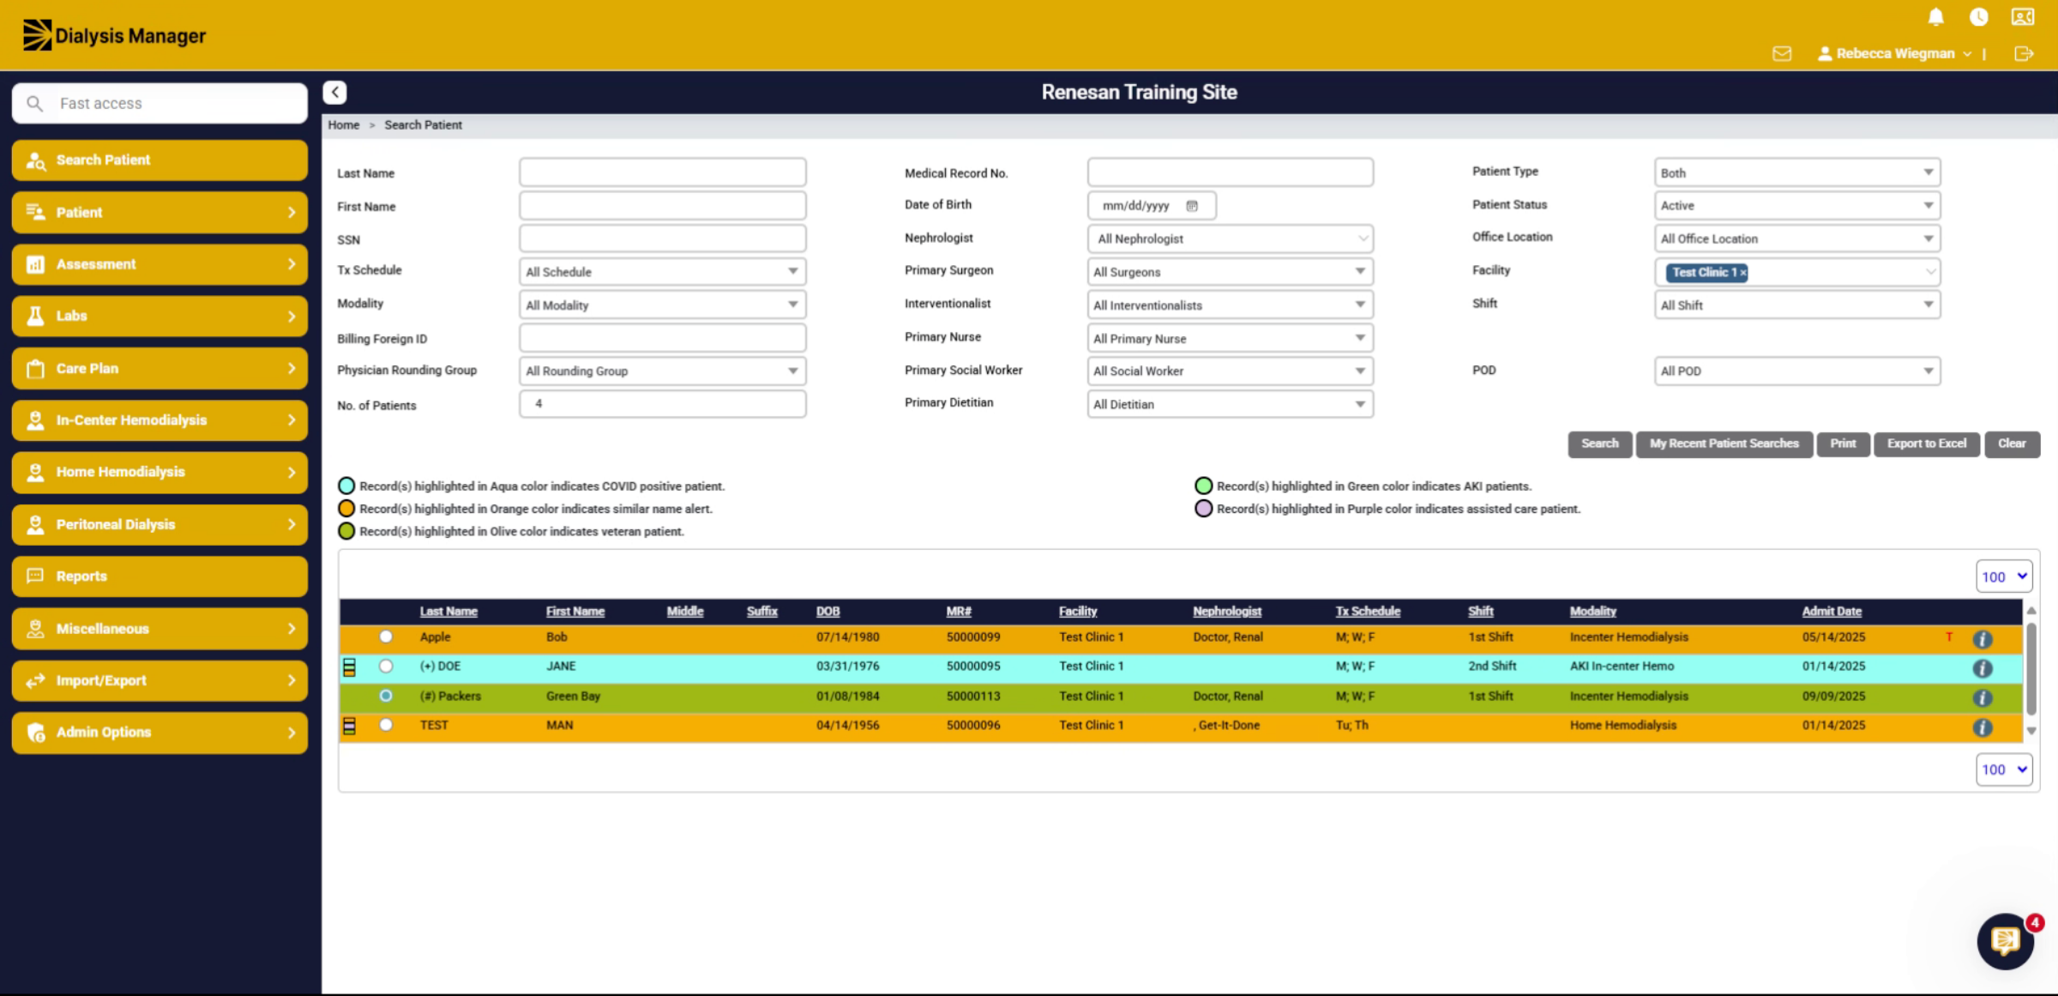Click My Recent Patient Searches button
The height and width of the screenshot is (996, 2058).
tap(1724, 444)
